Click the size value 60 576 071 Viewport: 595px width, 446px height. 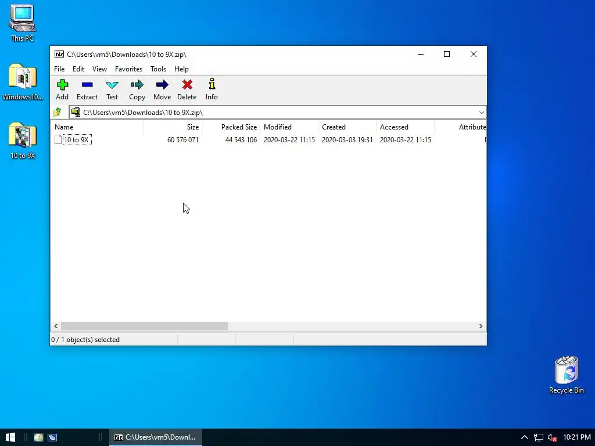click(x=182, y=139)
